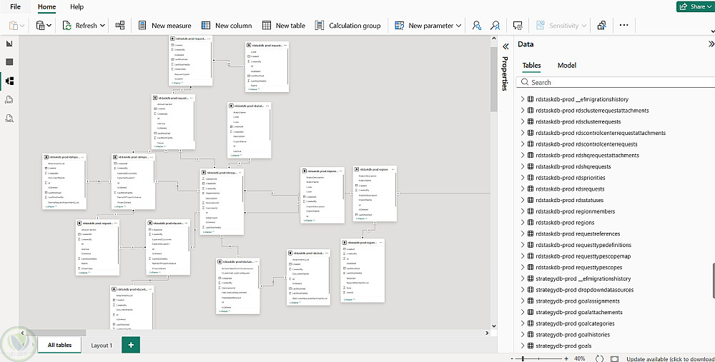Select the All tables layout tab

pyautogui.click(x=59, y=345)
